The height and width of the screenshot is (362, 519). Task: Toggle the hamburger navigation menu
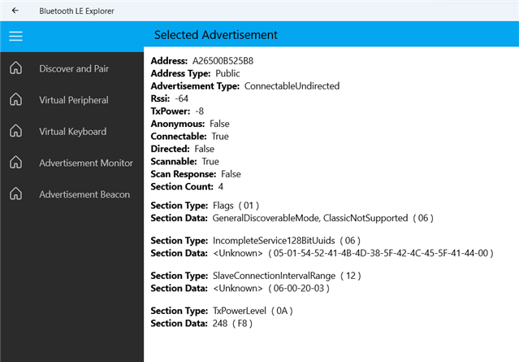point(15,36)
